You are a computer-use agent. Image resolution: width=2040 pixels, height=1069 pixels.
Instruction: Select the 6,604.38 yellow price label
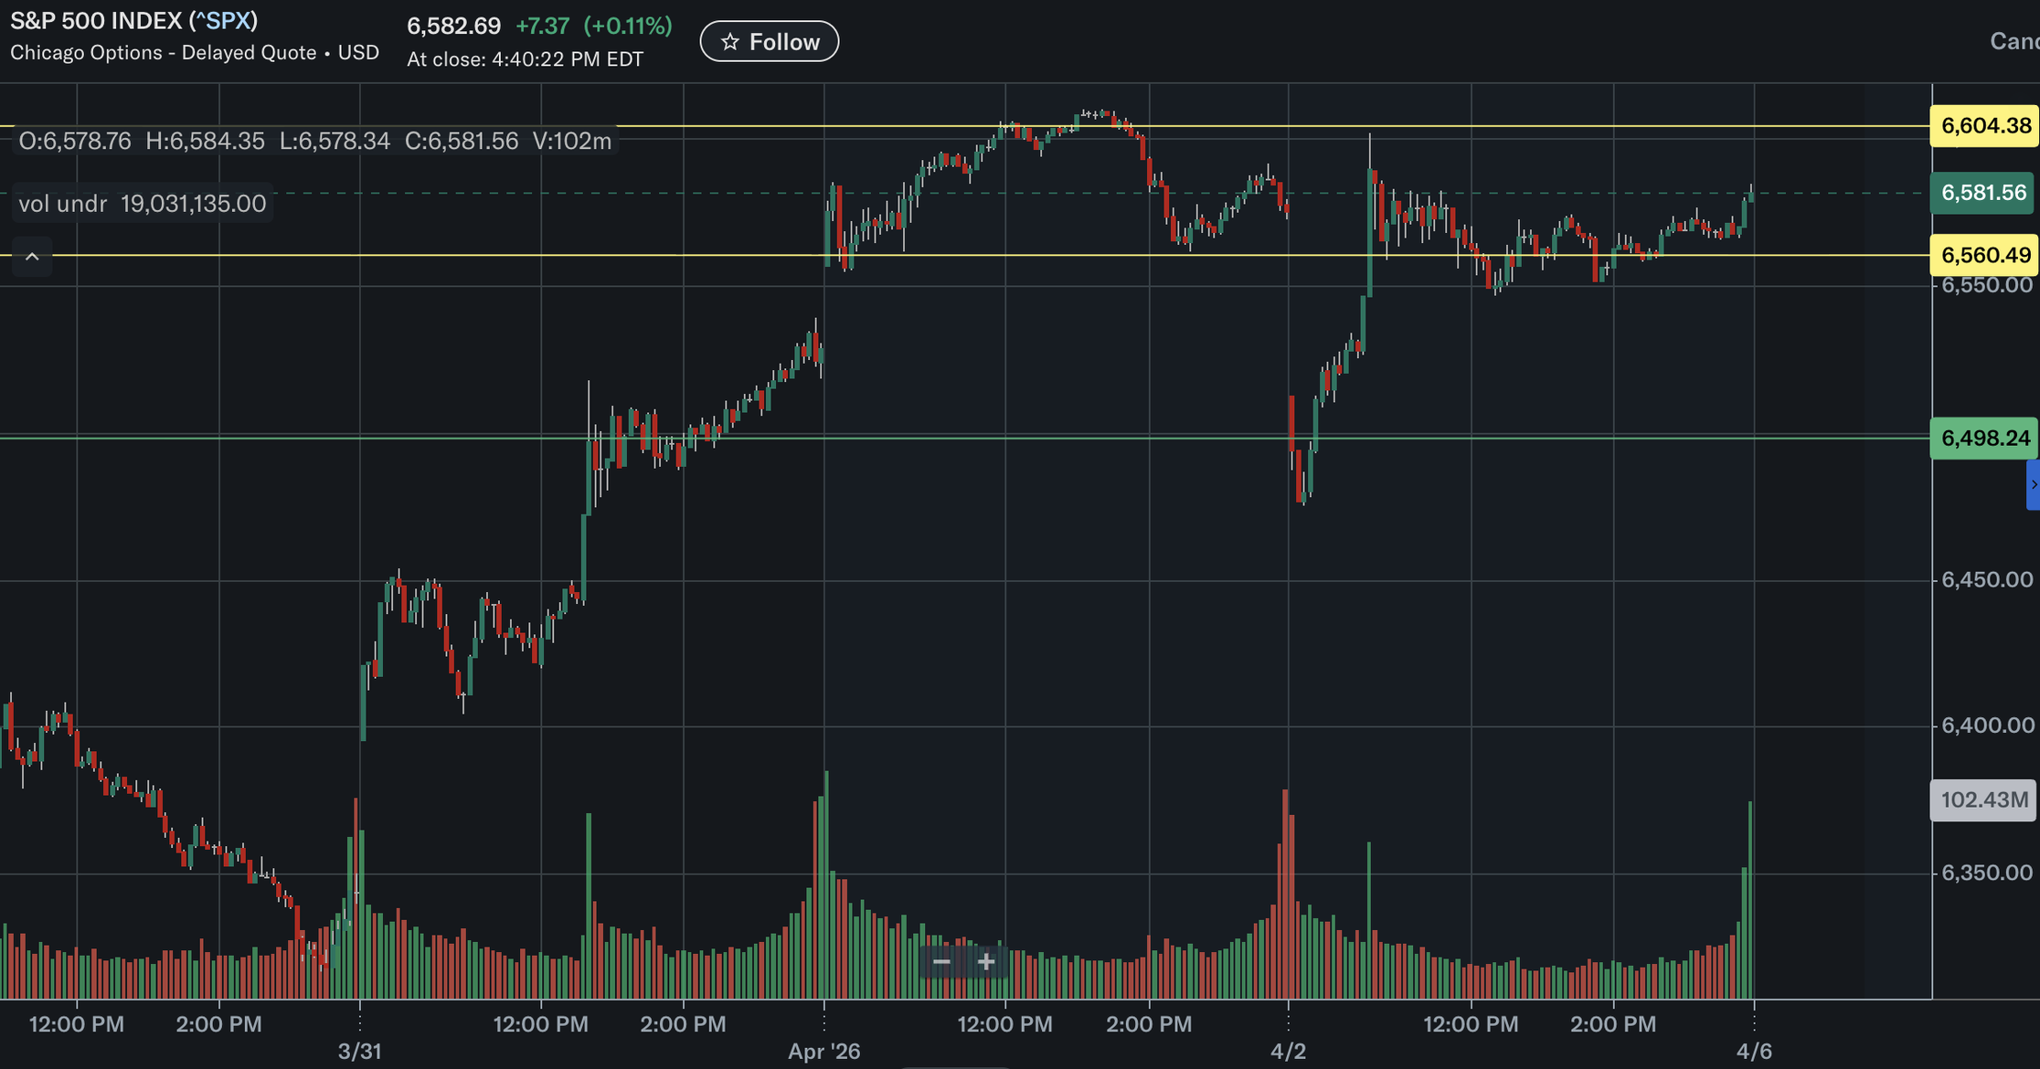coord(1984,126)
